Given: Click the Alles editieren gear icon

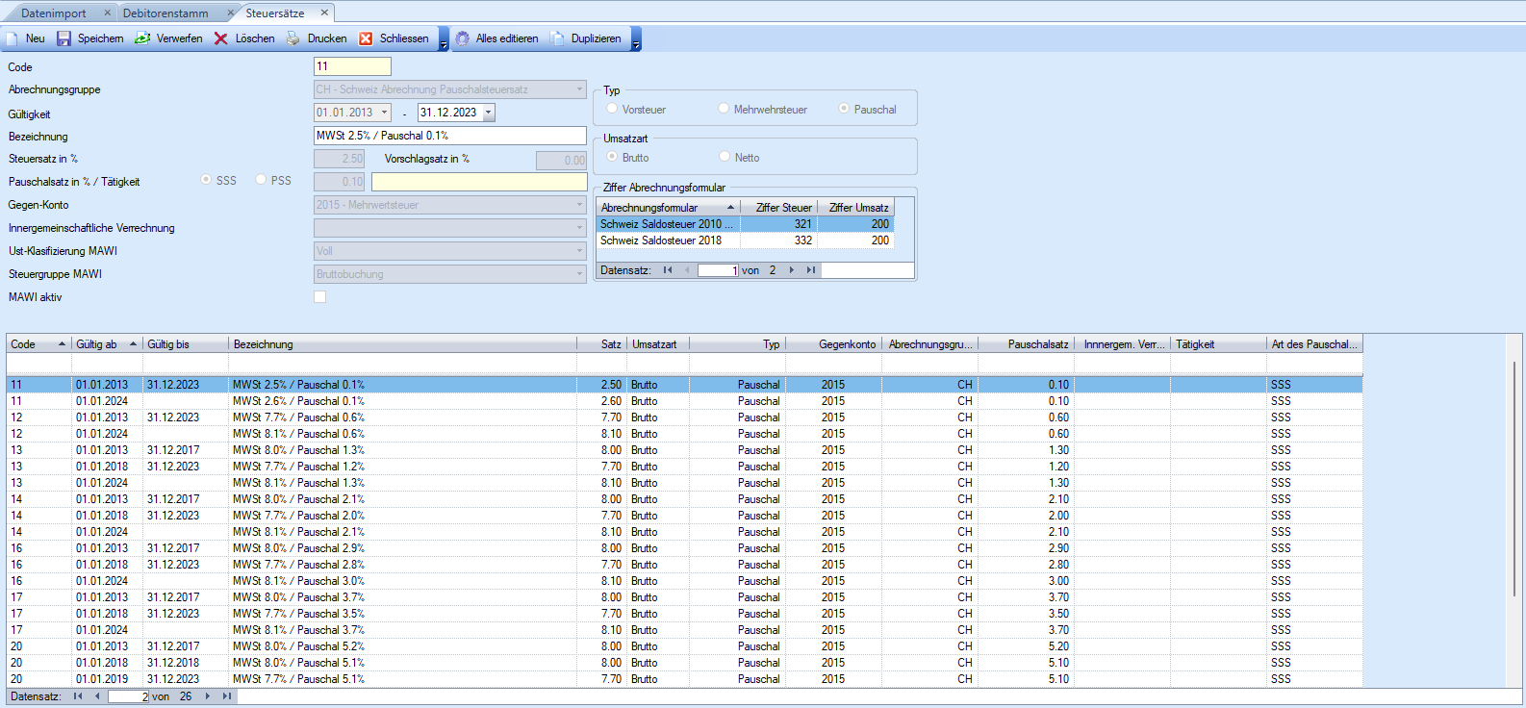Looking at the screenshot, I should (x=463, y=38).
